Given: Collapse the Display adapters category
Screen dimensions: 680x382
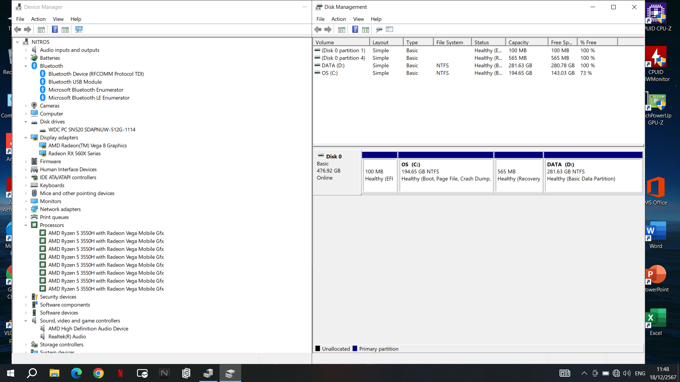Looking at the screenshot, I should tap(26, 138).
